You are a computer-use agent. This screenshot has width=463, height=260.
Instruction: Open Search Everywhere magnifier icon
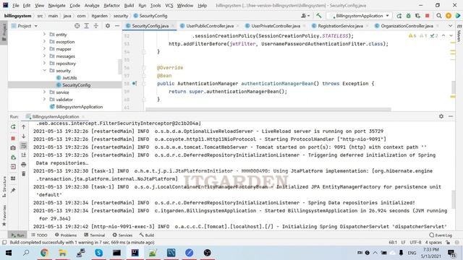tap(439, 16)
